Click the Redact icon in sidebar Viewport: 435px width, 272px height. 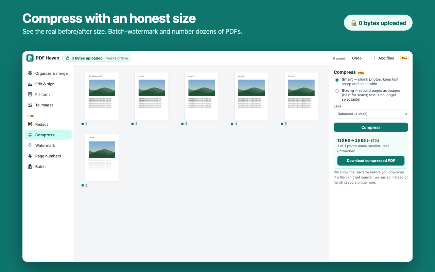point(30,124)
